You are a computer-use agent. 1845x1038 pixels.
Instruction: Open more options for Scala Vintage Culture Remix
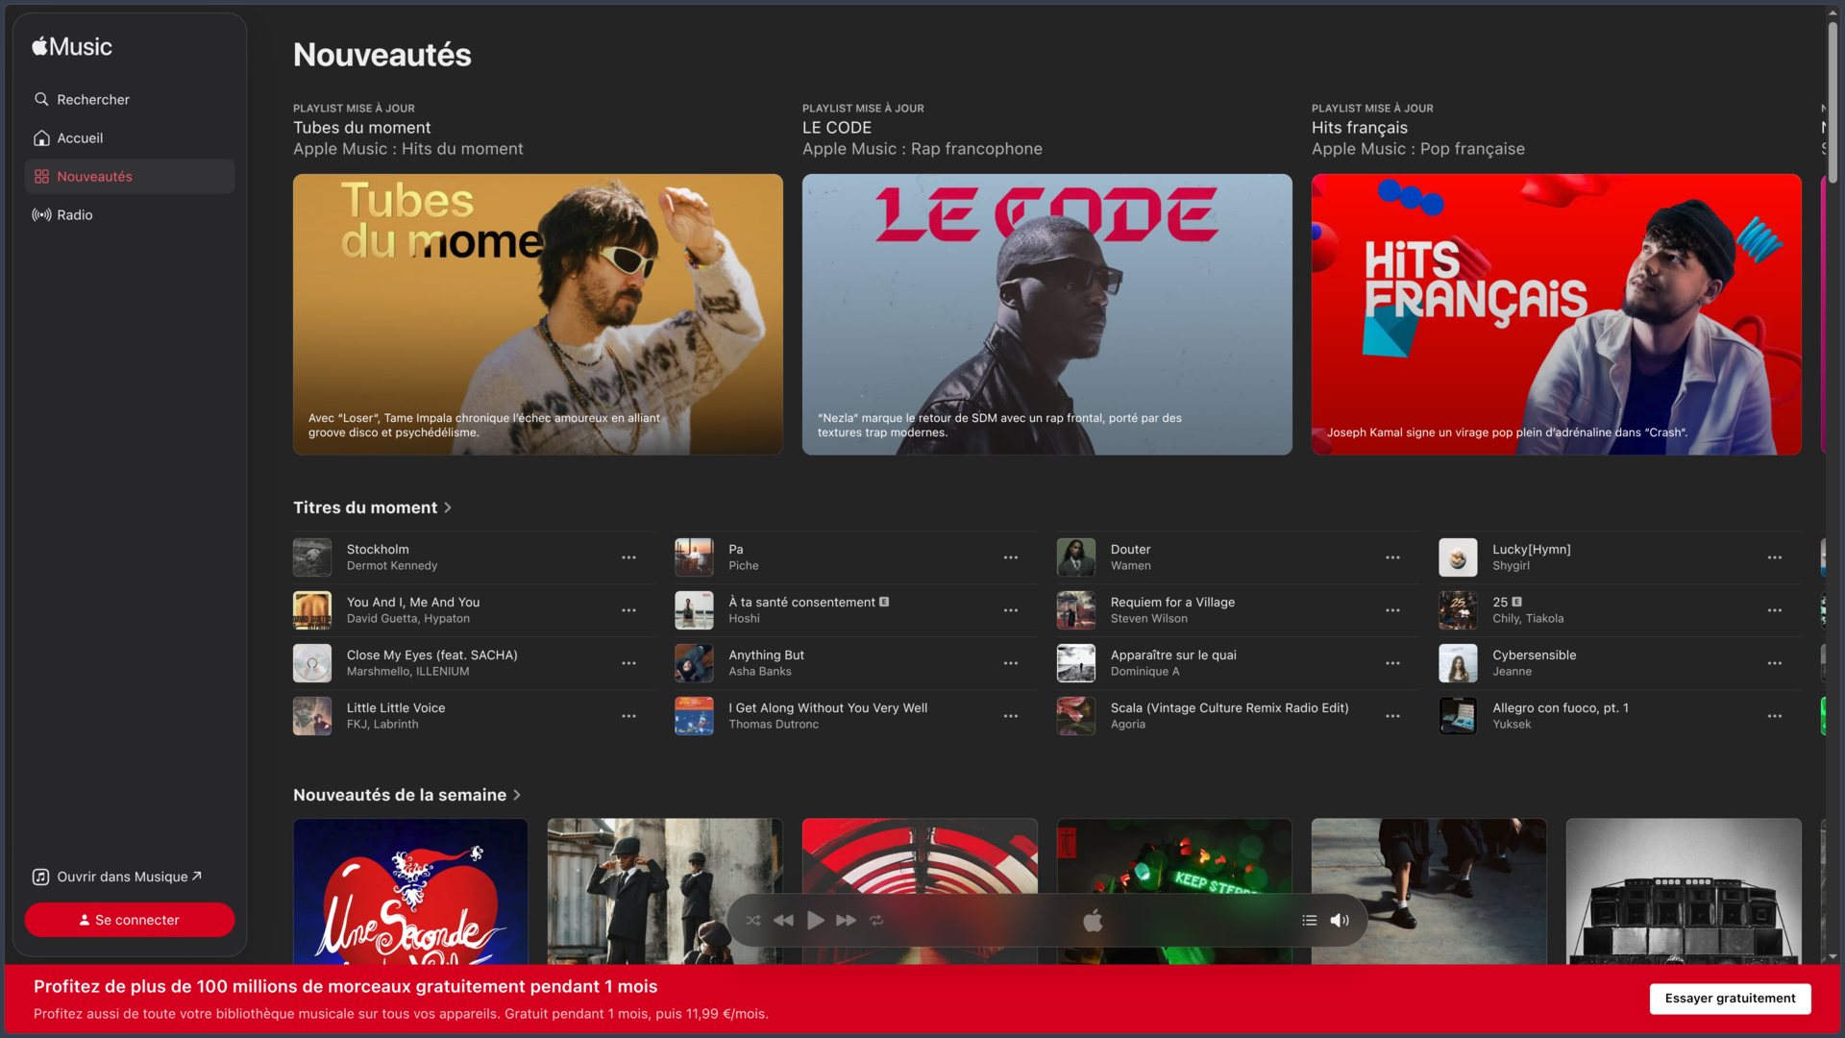tap(1392, 716)
